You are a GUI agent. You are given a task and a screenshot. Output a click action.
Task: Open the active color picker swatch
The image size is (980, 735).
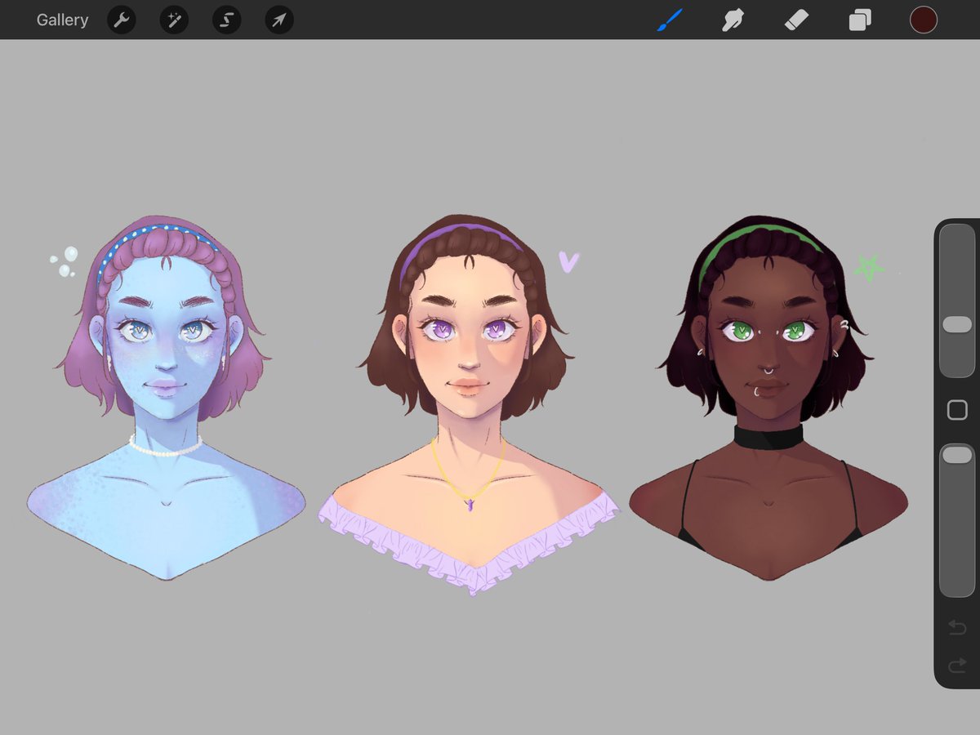point(924,20)
